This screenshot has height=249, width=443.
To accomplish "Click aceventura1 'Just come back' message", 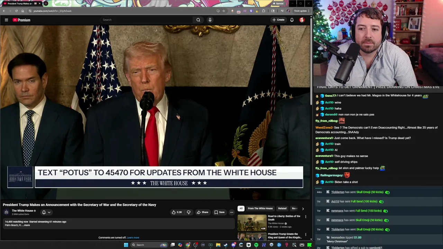I will [363, 138].
